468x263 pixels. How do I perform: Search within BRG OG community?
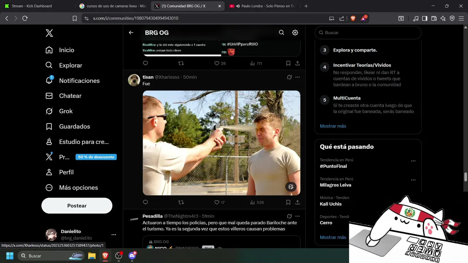click(x=282, y=33)
